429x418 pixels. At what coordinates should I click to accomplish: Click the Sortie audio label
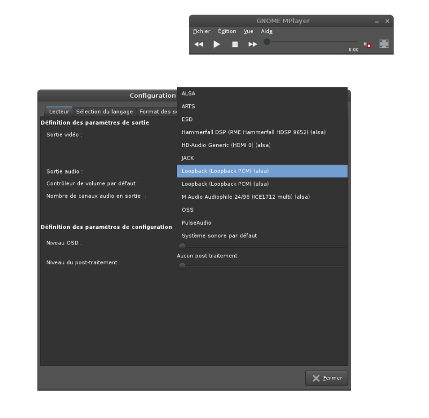(x=64, y=171)
